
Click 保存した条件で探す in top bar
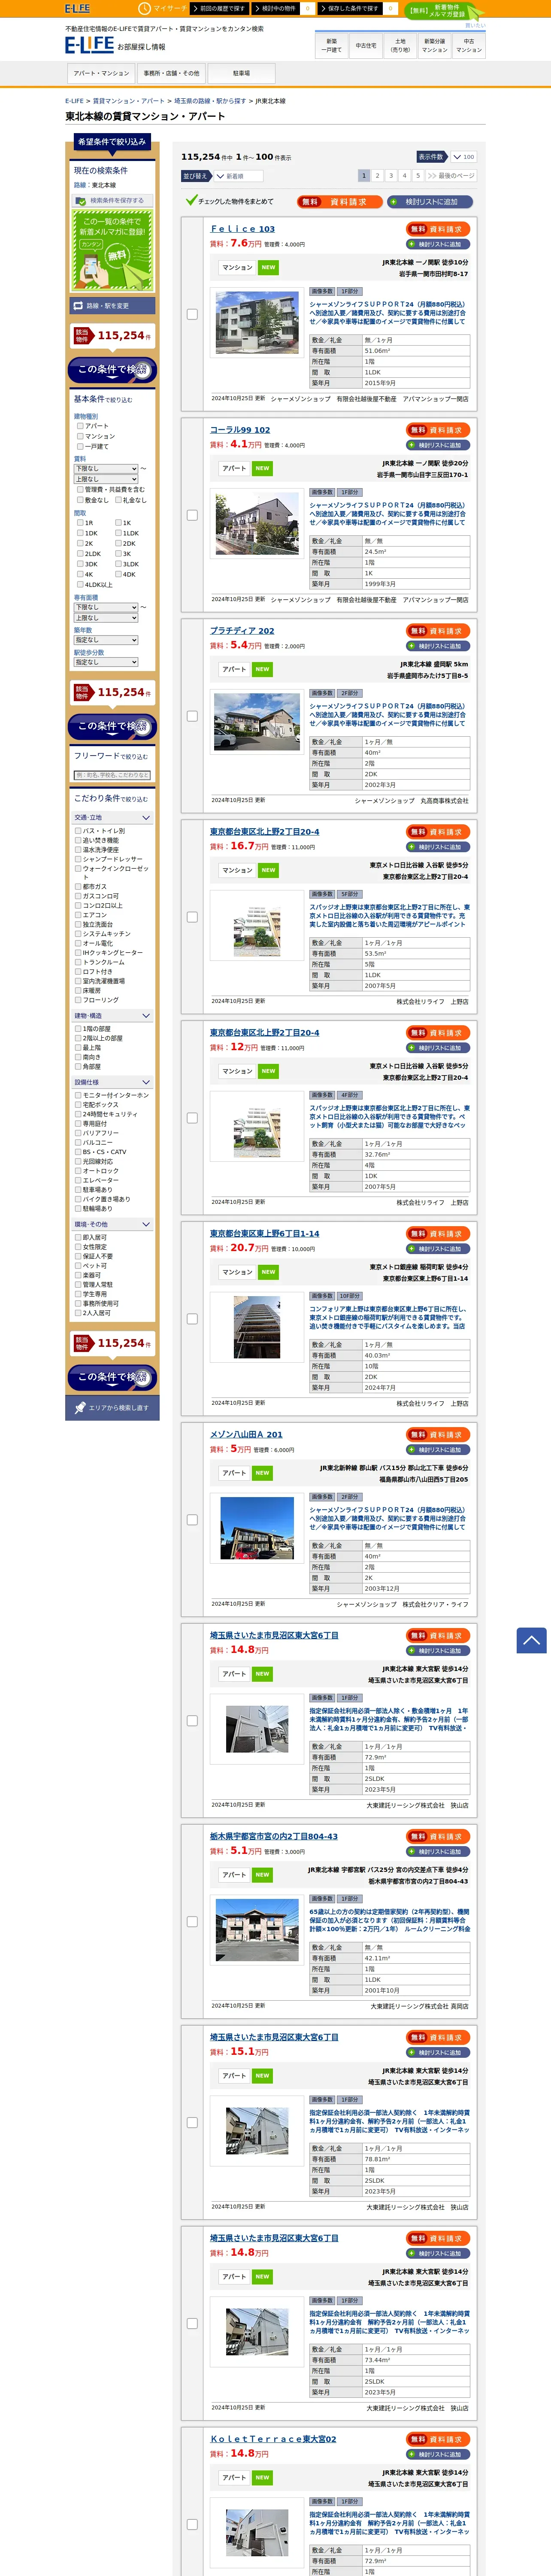[351, 8]
